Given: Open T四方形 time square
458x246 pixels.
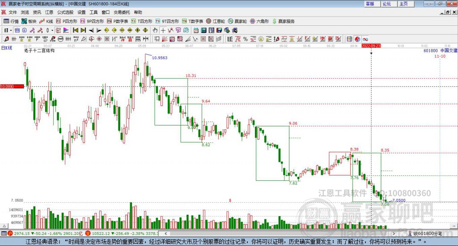Looking at the screenshot, I should point(142,21).
